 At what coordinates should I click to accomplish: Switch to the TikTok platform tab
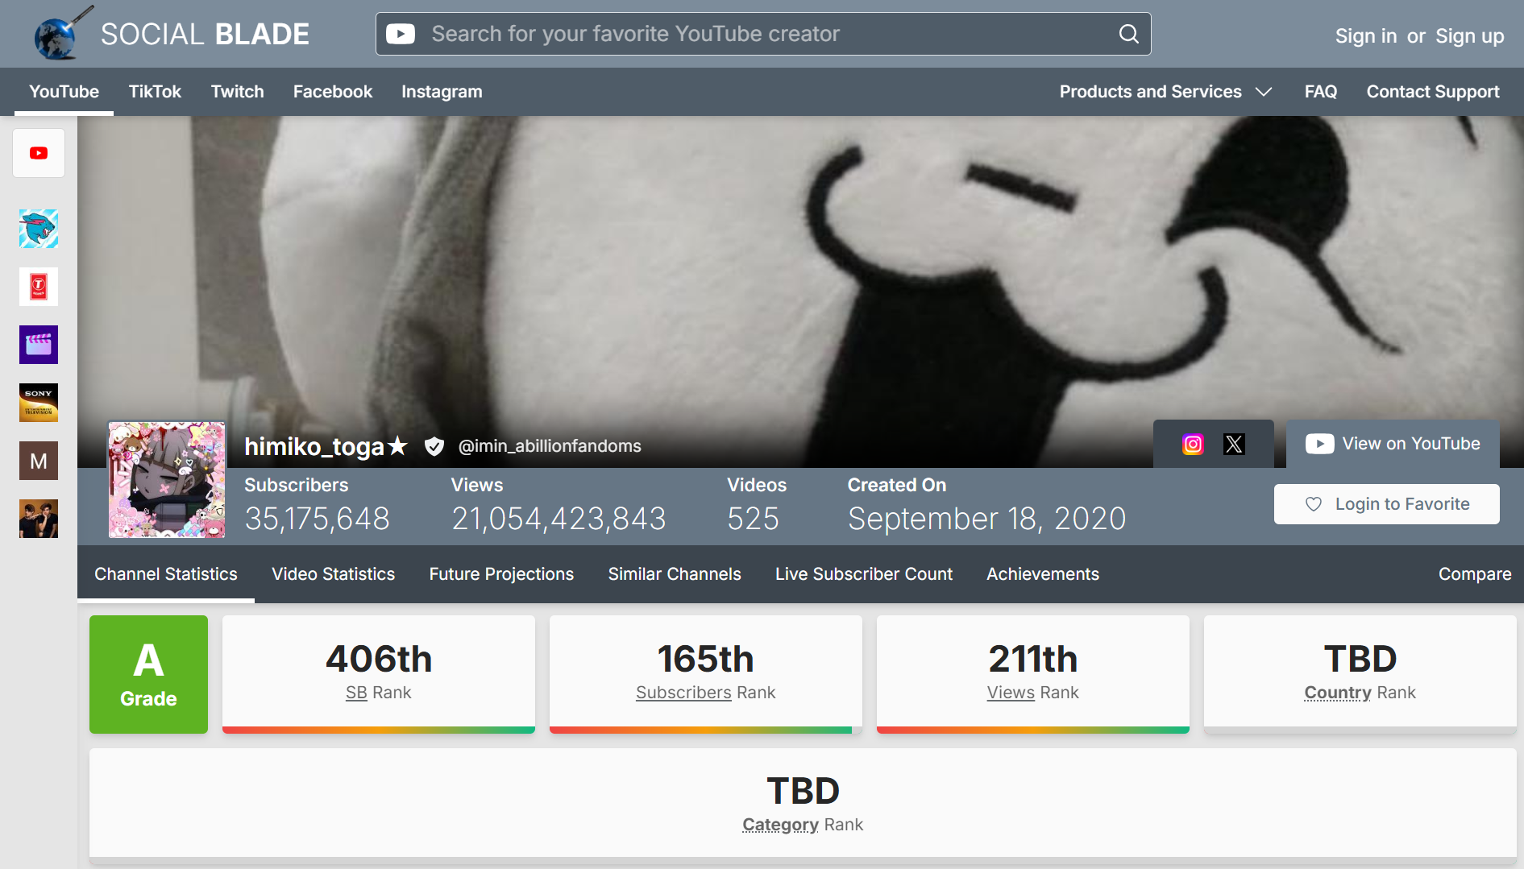(x=155, y=92)
